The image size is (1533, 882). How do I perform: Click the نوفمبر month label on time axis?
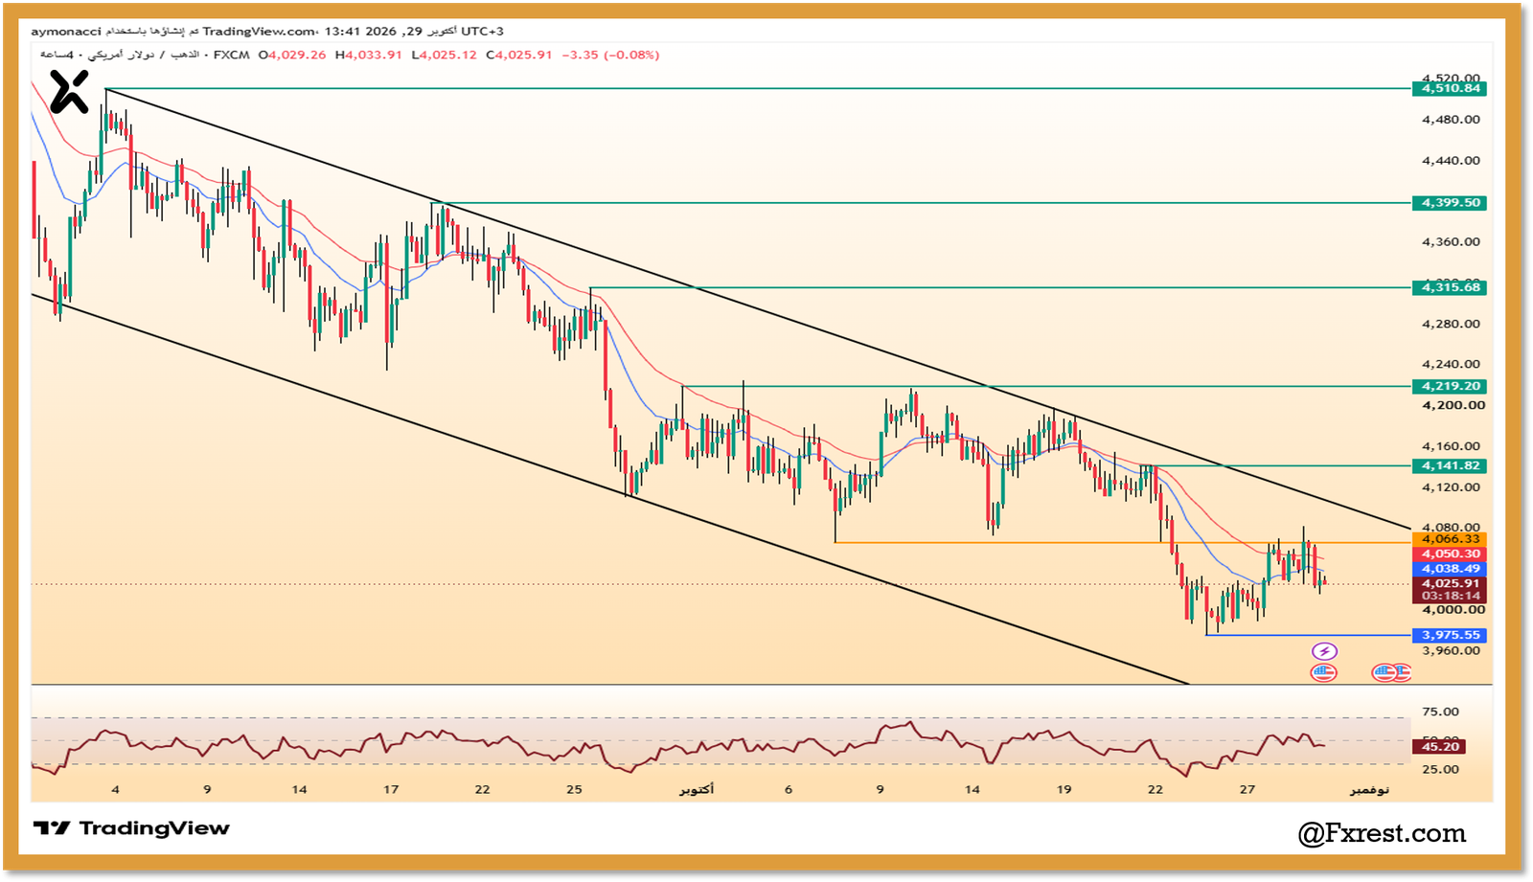1369,790
